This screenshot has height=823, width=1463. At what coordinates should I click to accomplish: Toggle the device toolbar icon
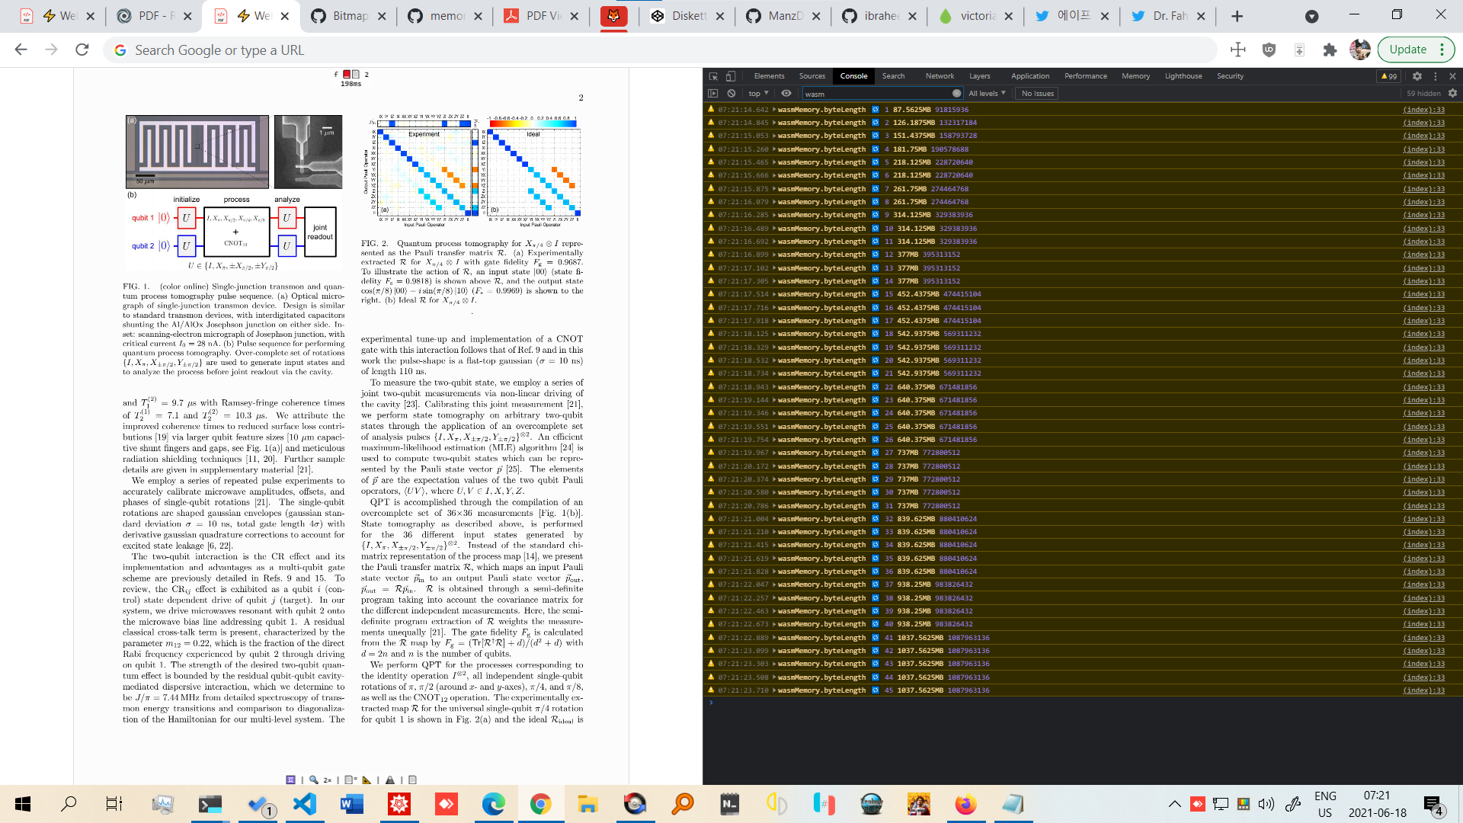point(731,76)
